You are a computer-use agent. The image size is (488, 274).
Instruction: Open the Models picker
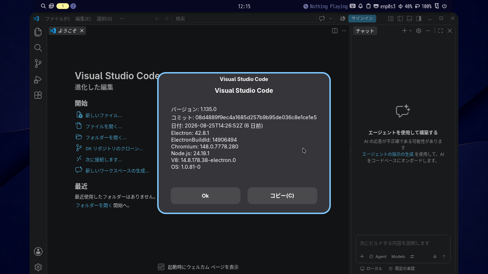coord(398,257)
